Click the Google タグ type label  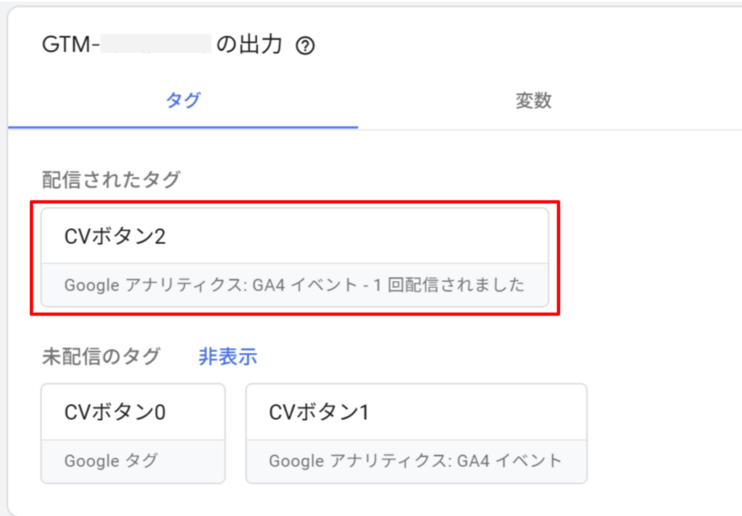111,460
